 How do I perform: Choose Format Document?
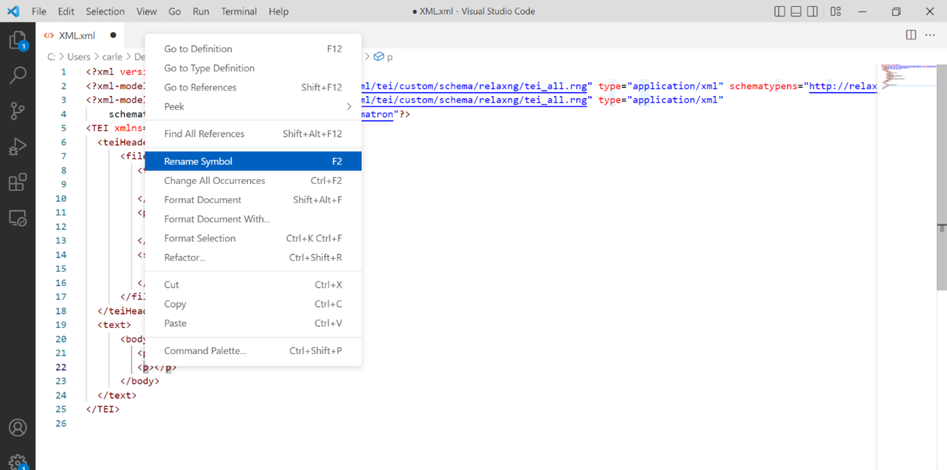[x=253, y=200]
